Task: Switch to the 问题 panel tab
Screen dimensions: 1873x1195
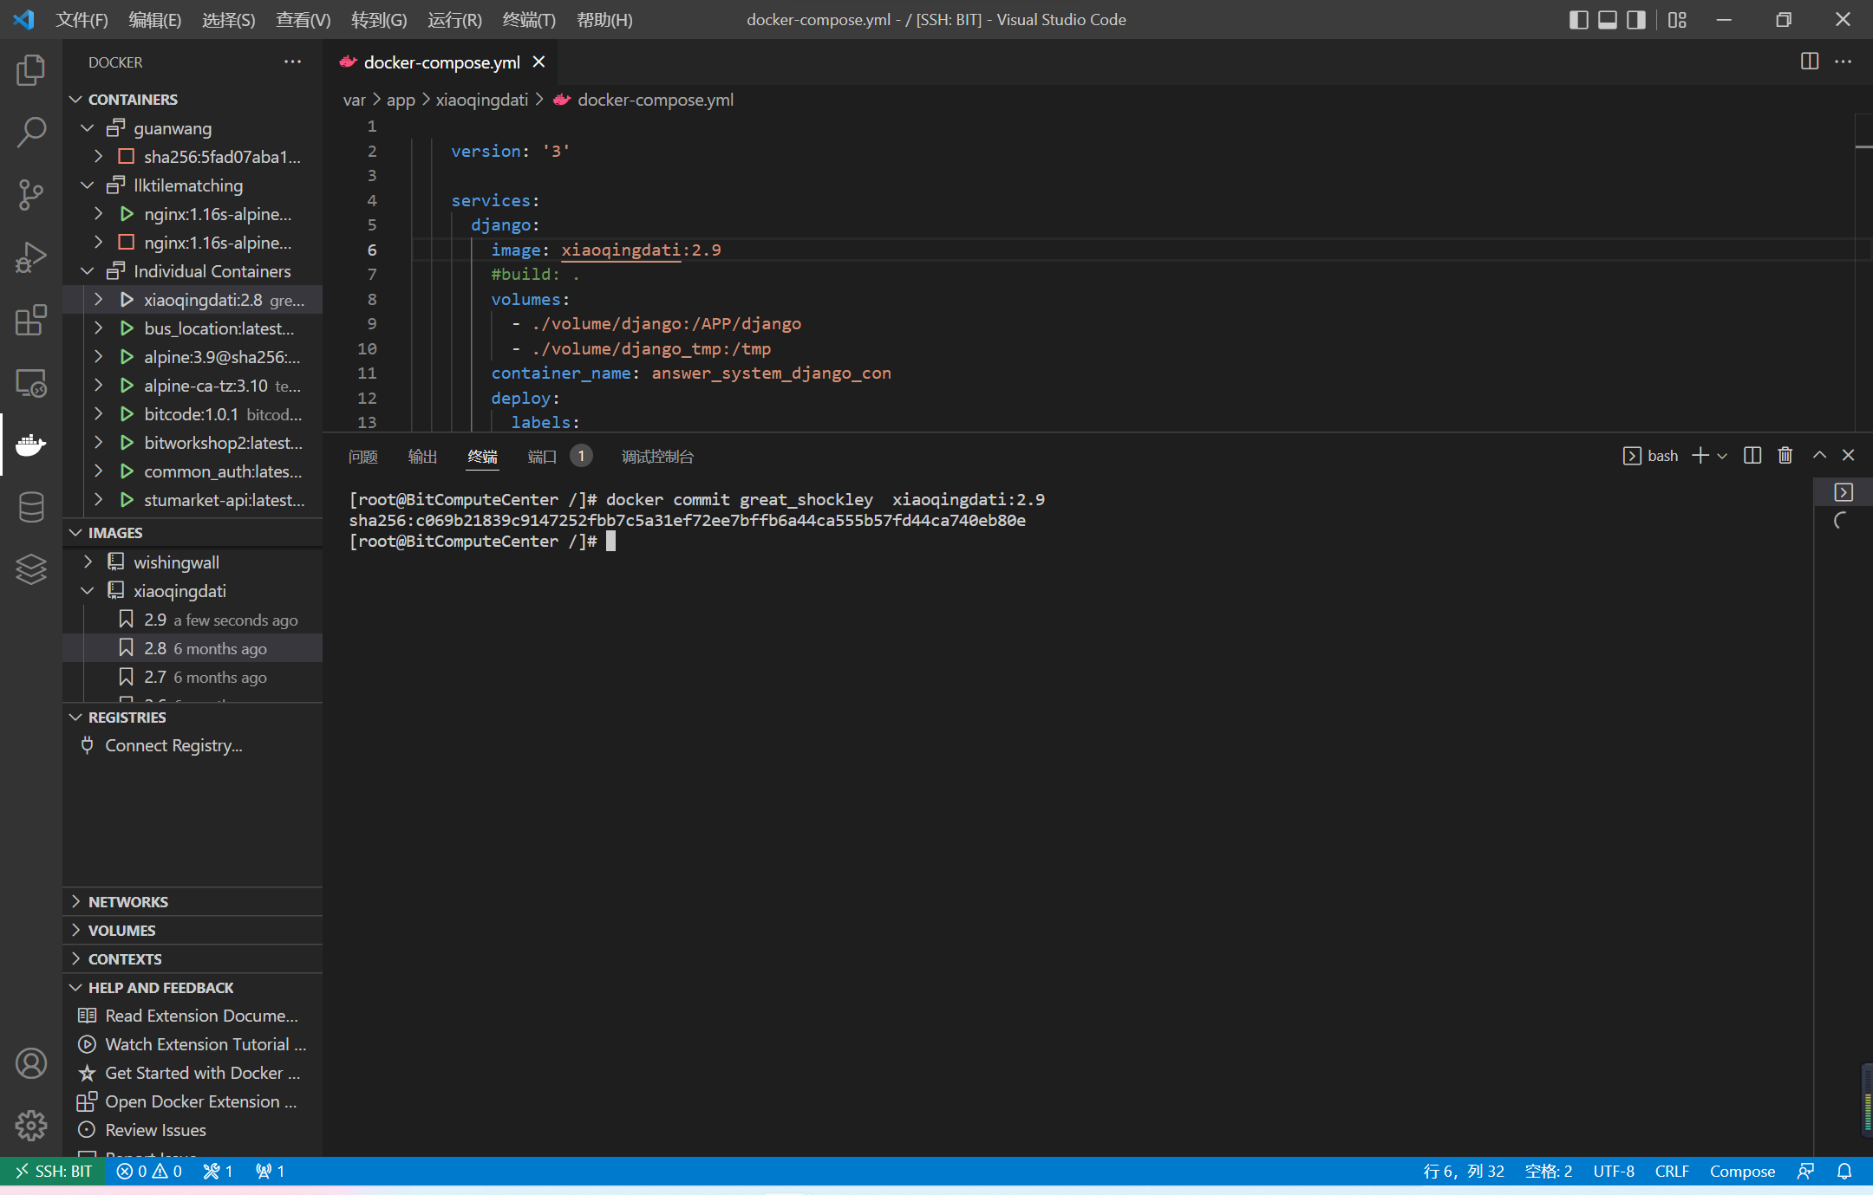Action: 362,457
